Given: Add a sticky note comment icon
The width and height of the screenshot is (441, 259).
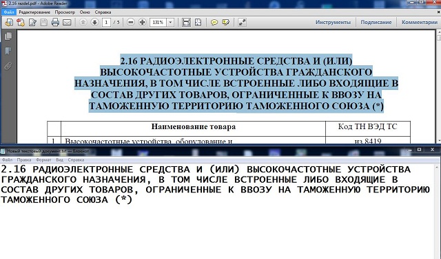Looking at the screenshot, I should (214, 22).
